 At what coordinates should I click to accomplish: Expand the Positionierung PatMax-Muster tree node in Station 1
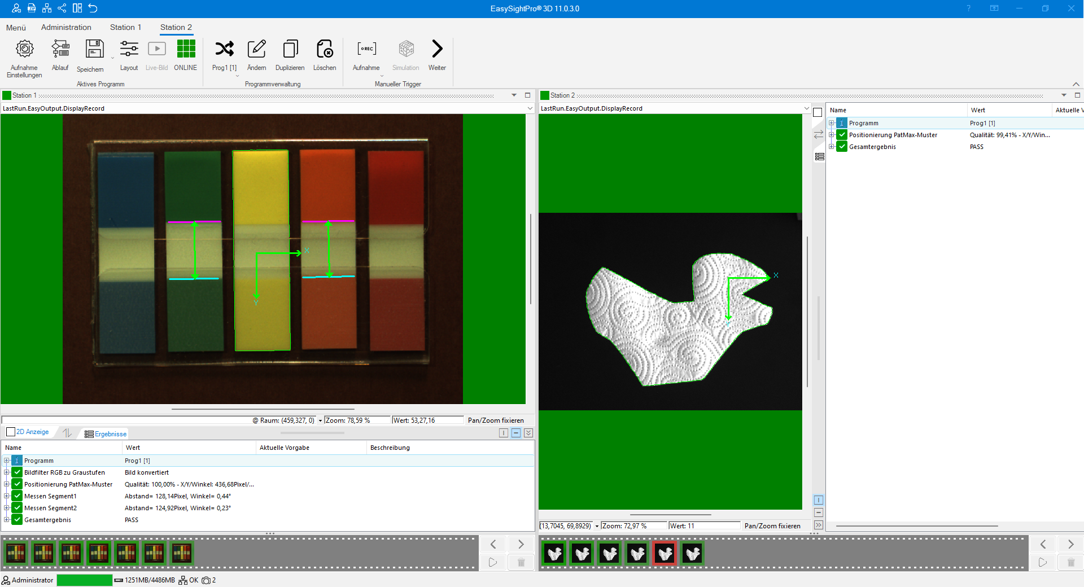point(6,484)
